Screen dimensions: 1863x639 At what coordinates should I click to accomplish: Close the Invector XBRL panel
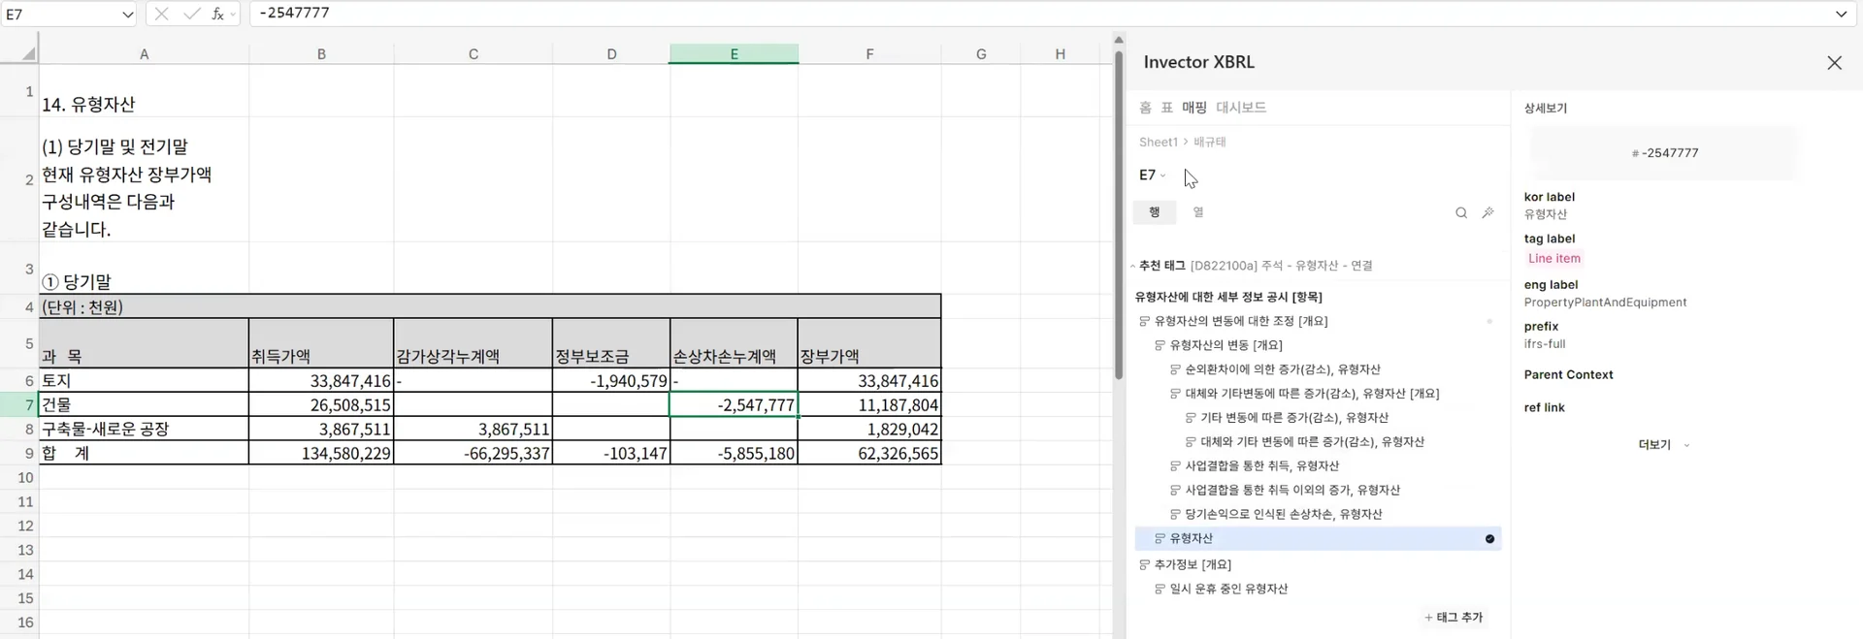[x=1834, y=62]
